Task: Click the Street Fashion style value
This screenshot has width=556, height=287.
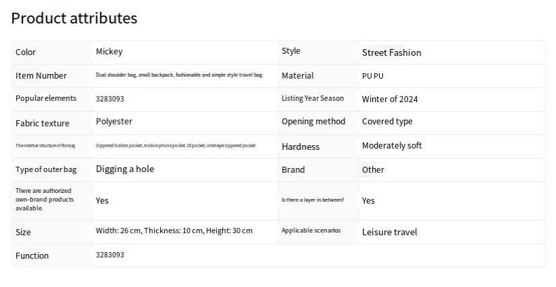Action: 392,52
